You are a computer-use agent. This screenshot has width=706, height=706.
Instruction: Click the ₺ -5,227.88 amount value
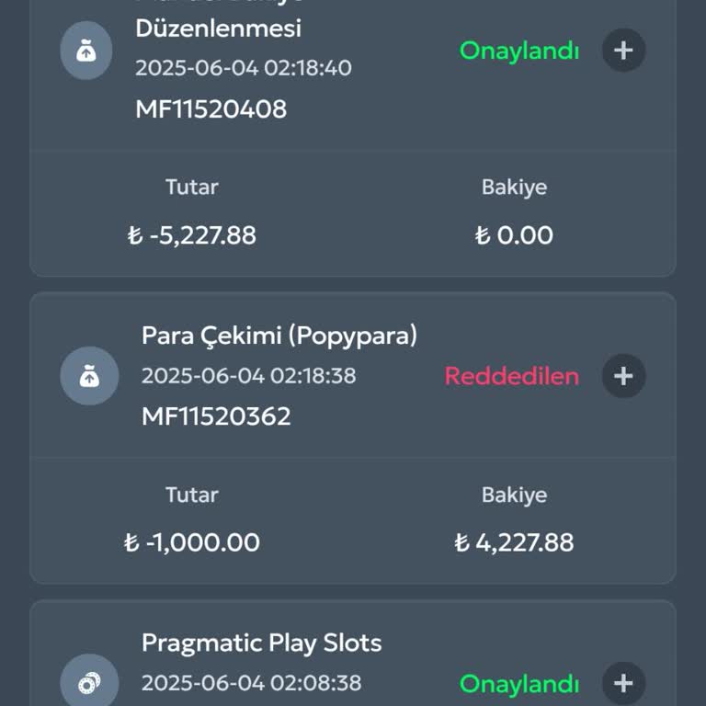tap(191, 235)
